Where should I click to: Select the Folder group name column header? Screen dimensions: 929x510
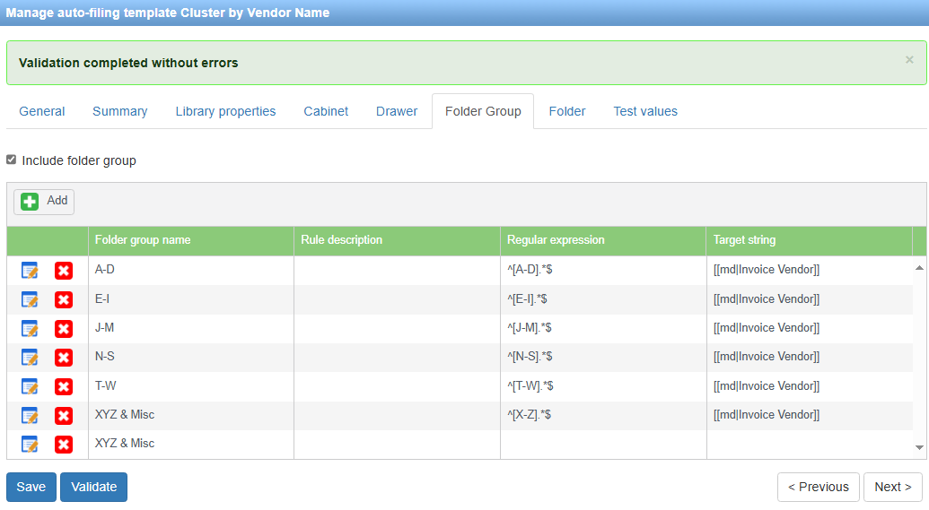tap(143, 240)
